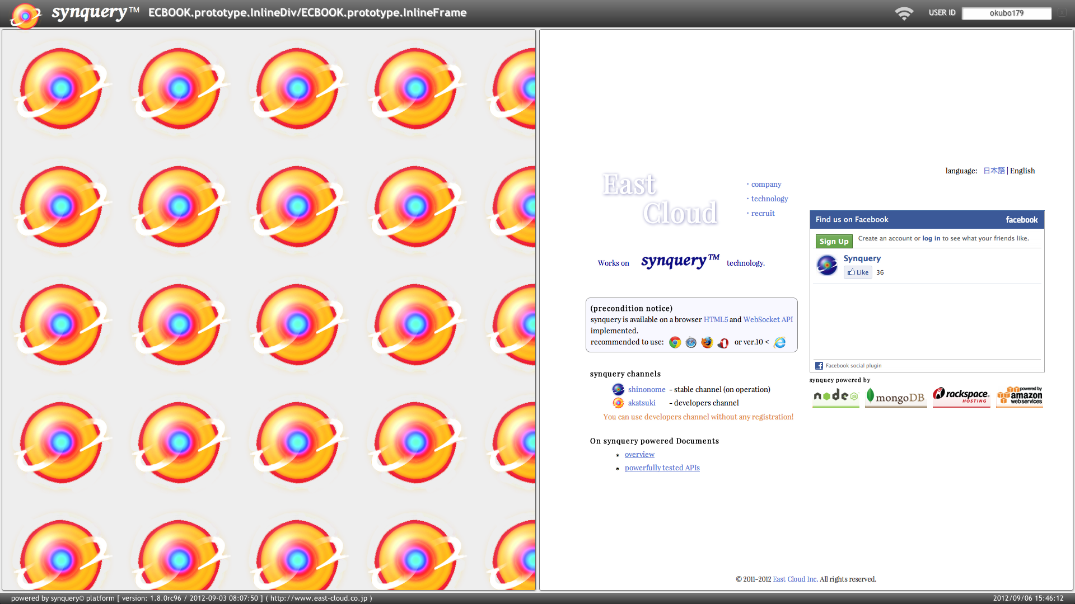
Task: Click the Like count 36
Action: coord(880,272)
